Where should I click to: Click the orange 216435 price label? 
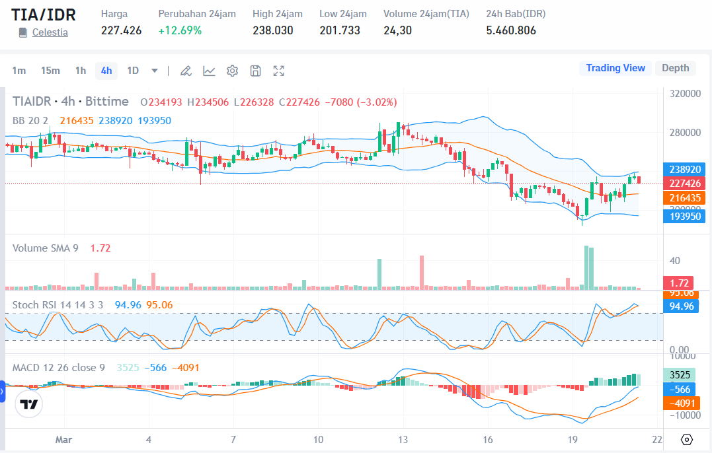pyautogui.click(x=684, y=197)
